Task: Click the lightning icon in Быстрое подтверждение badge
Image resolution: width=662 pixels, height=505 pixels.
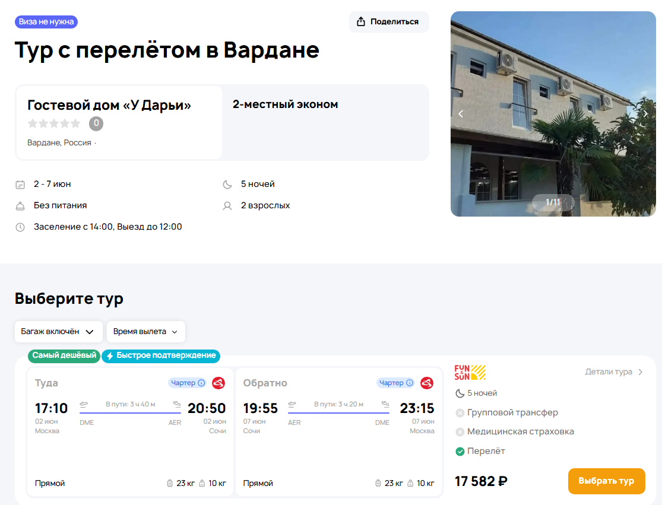Action: coord(110,356)
